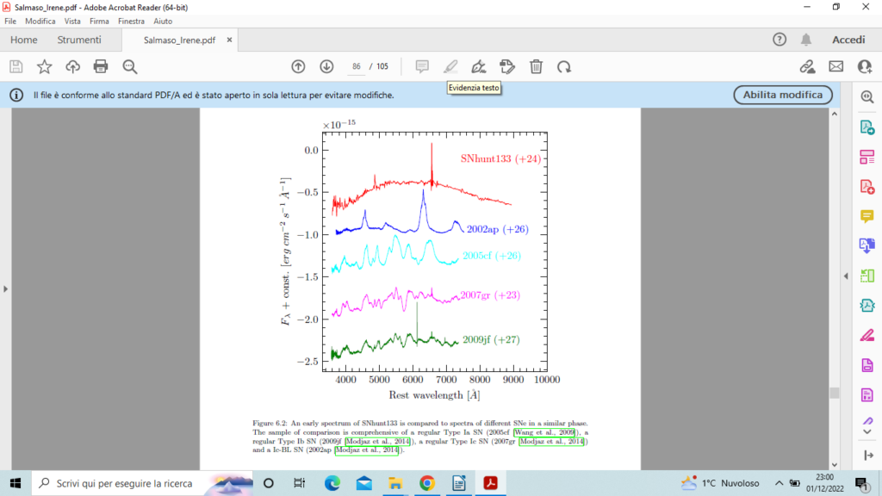The image size is (882, 496).
Task: Go to previous page with the up arrow
Action: click(x=298, y=66)
